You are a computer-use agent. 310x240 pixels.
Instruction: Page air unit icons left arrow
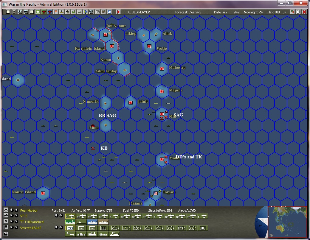tap(57, 216)
